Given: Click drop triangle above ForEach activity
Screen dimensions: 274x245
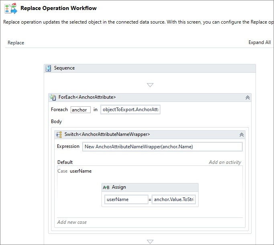Looking at the screenshot, I should point(150,85).
